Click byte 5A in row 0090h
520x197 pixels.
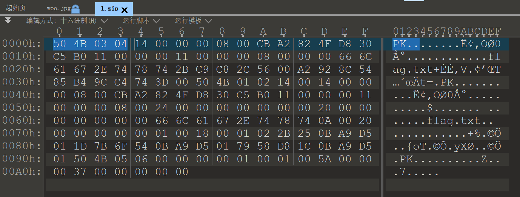[325, 159]
